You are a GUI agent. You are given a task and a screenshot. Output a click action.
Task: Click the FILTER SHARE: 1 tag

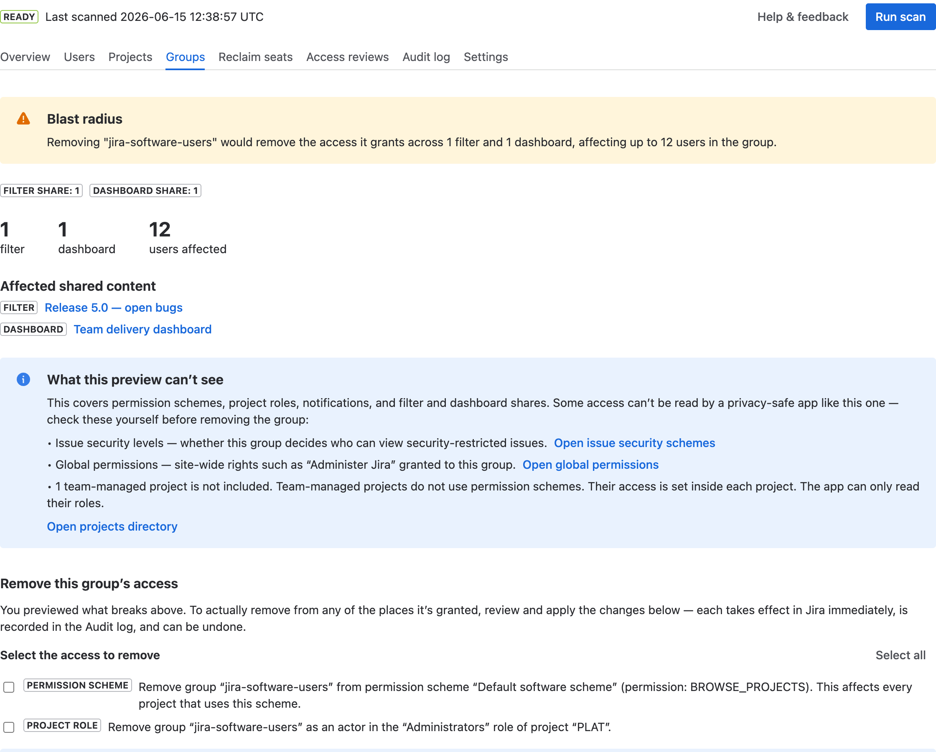pyautogui.click(x=41, y=191)
